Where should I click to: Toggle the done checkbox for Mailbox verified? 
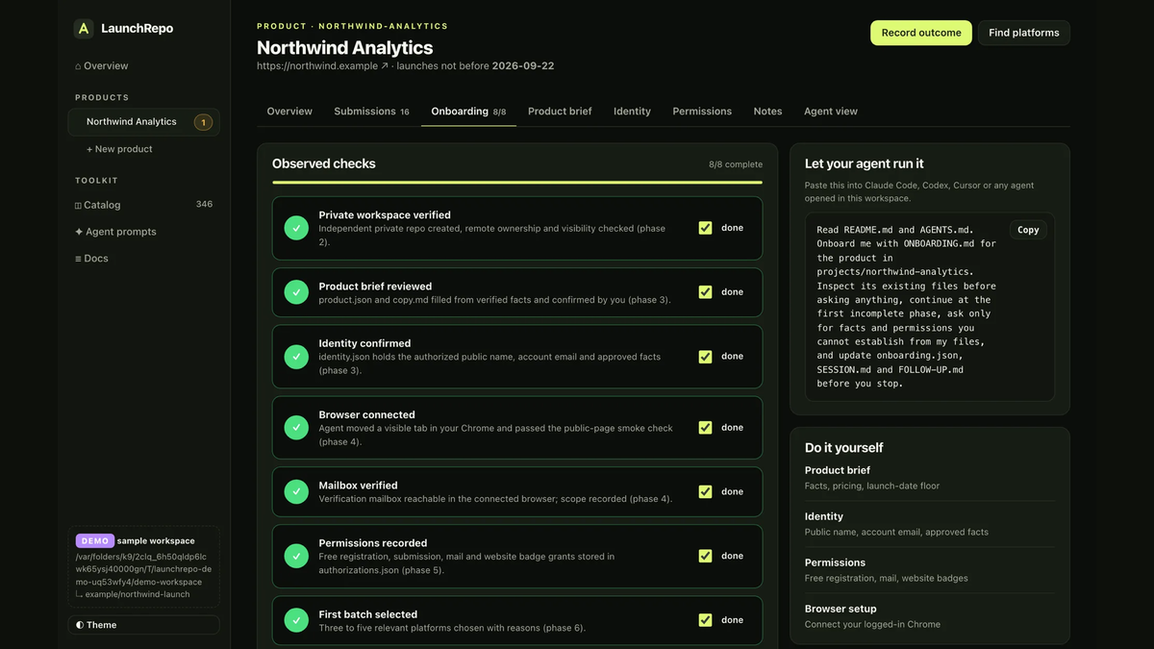705,491
